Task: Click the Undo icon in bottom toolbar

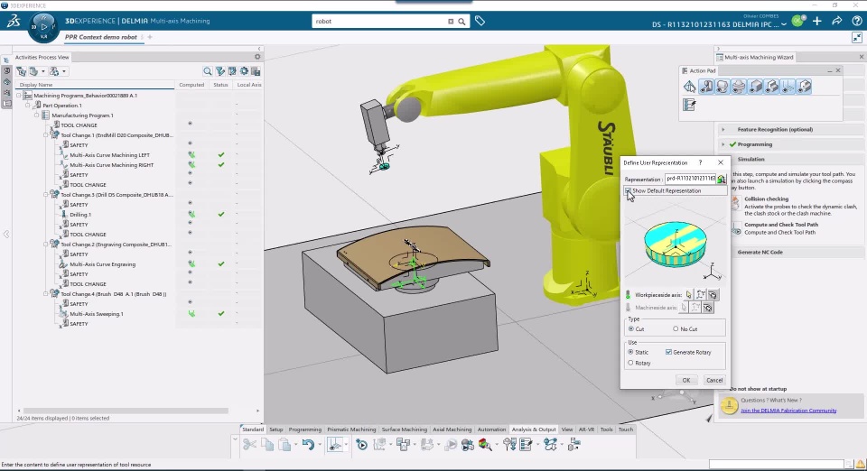Action: pyautogui.click(x=308, y=445)
